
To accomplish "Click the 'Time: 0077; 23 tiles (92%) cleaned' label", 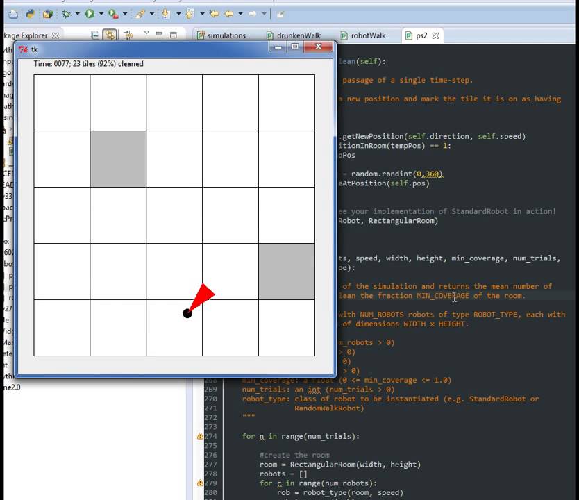I will pyautogui.click(x=89, y=63).
